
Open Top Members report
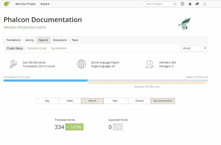click(x=59, y=48)
